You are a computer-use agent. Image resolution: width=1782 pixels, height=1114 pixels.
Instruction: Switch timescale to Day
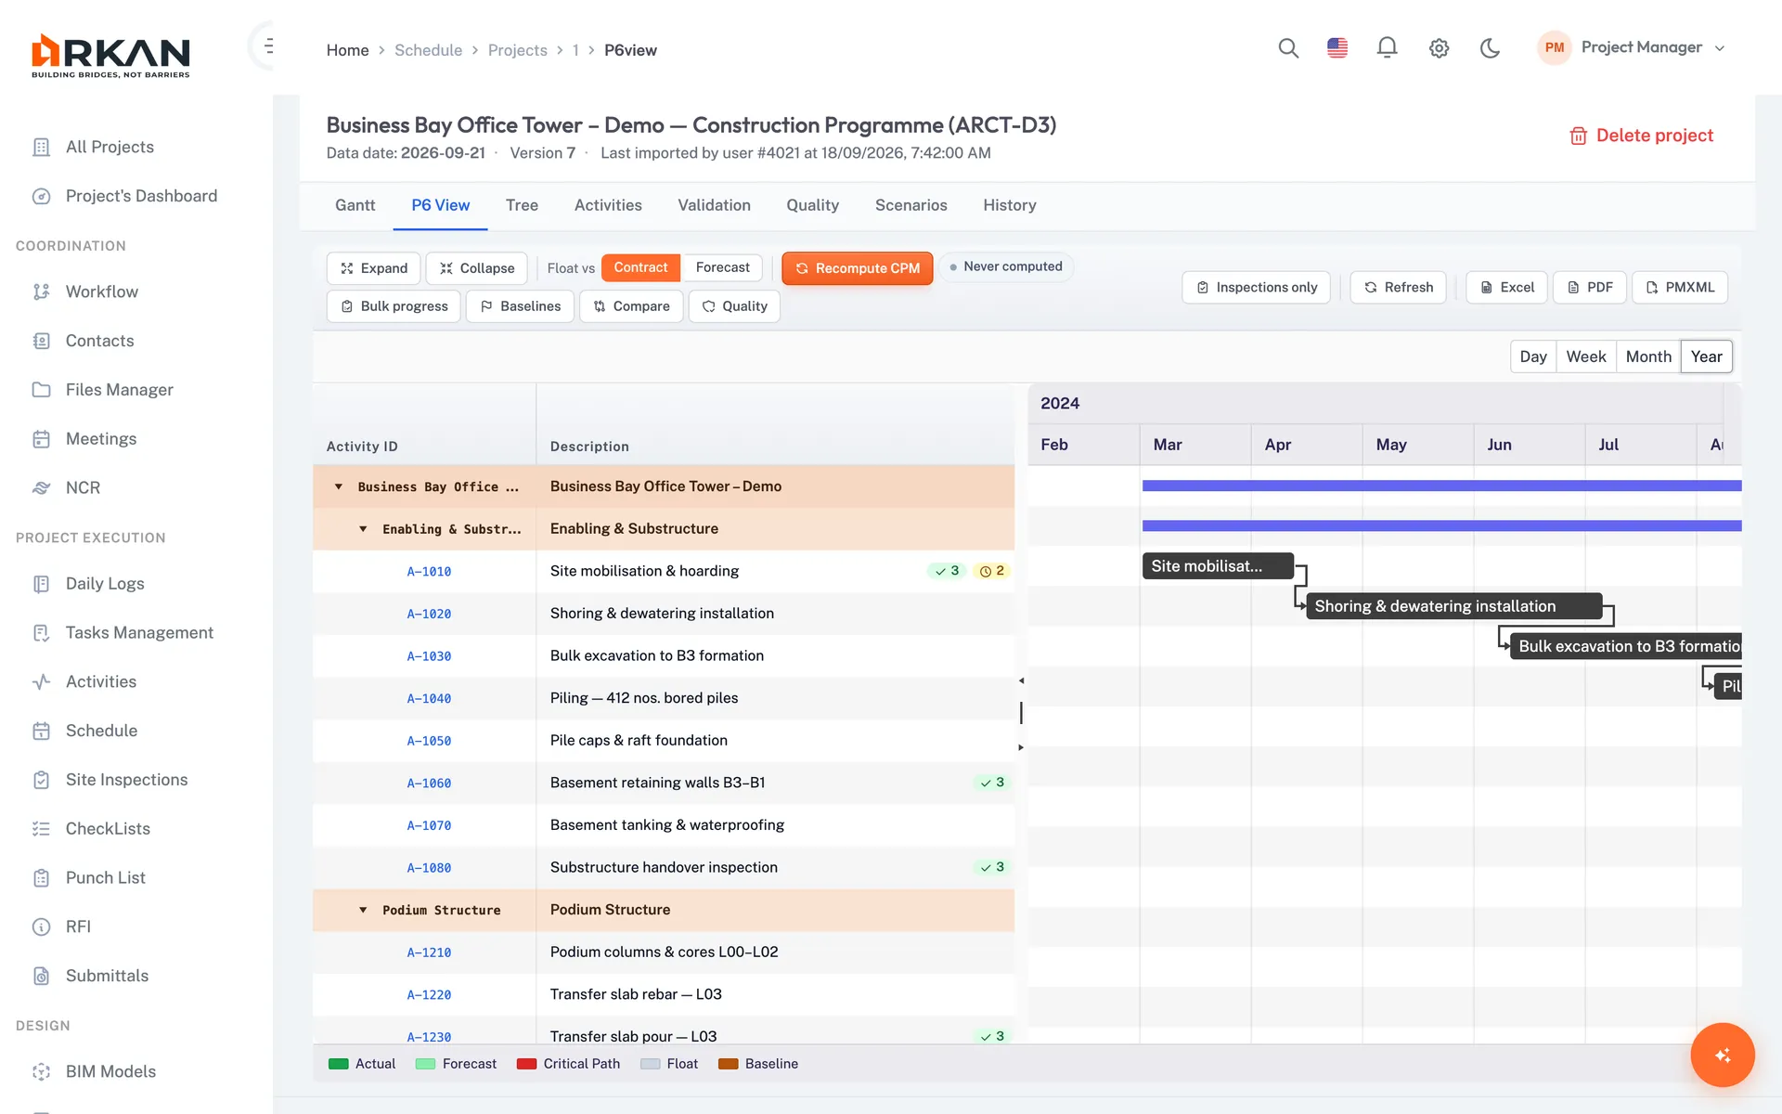tap(1533, 356)
